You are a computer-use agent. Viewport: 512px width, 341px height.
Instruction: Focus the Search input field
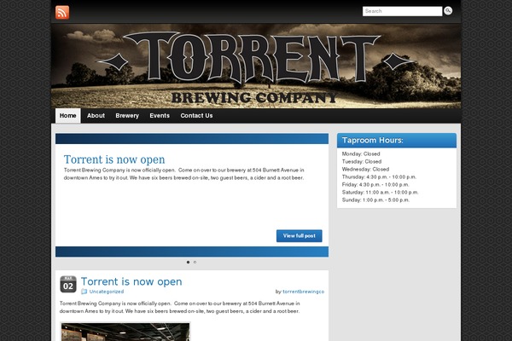[x=402, y=11]
